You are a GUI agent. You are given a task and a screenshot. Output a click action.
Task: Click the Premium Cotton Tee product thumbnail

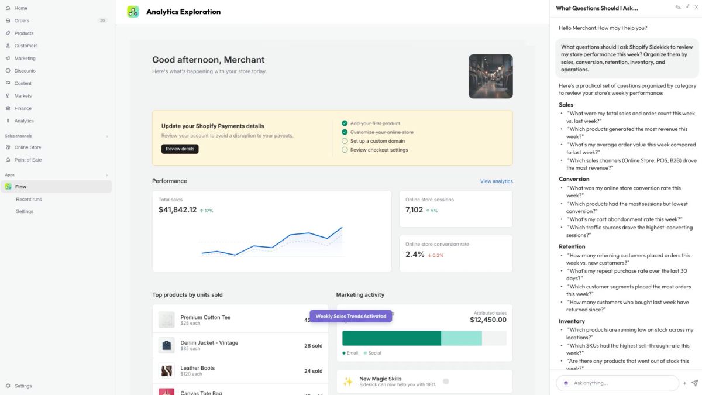click(x=167, y=320)
